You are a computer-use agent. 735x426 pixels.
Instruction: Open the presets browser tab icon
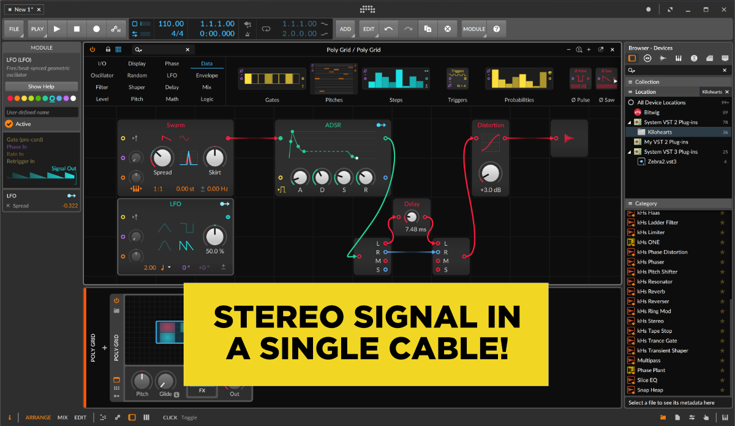(647, 58)
